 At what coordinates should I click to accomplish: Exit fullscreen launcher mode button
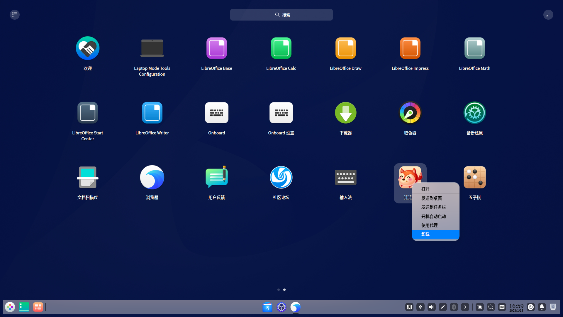(548, 15)
